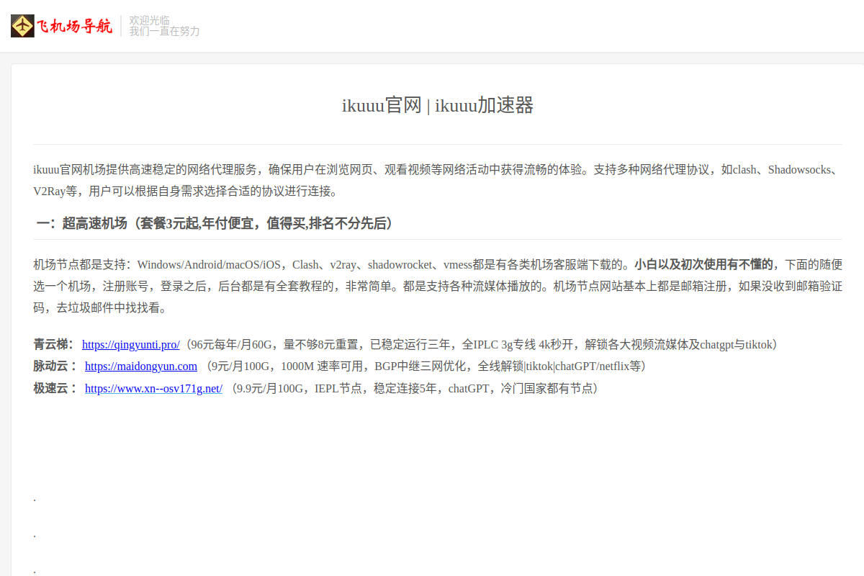This screenshot has height=576, width=864.
Task: Visit the maidongyun.com link
Action: tap(141, 366)
